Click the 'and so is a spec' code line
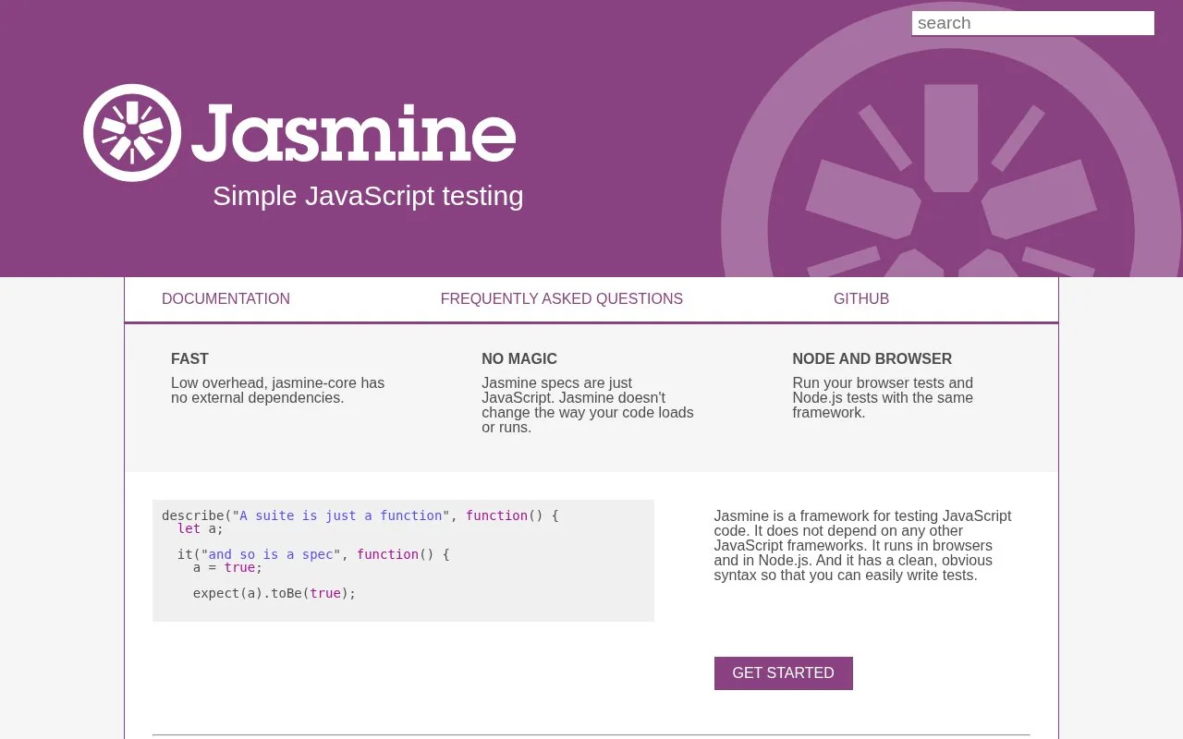 point(313,554)
